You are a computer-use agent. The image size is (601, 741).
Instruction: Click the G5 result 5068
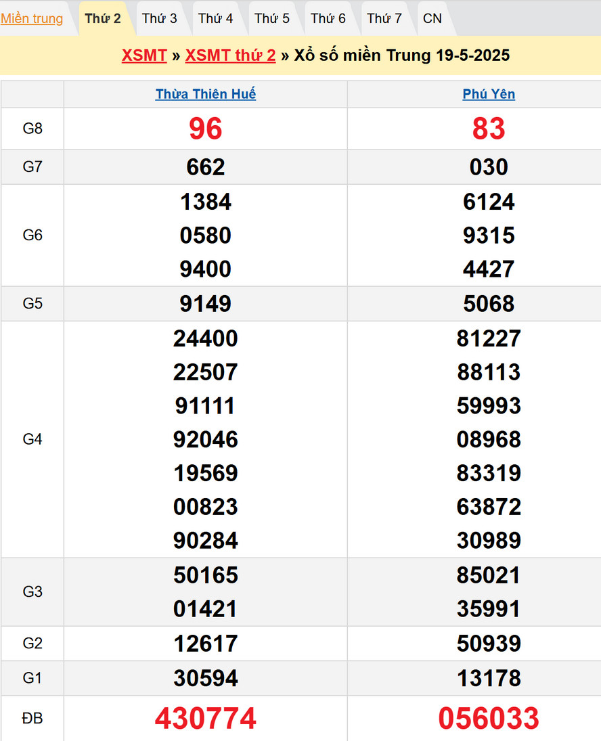[489, 304]
